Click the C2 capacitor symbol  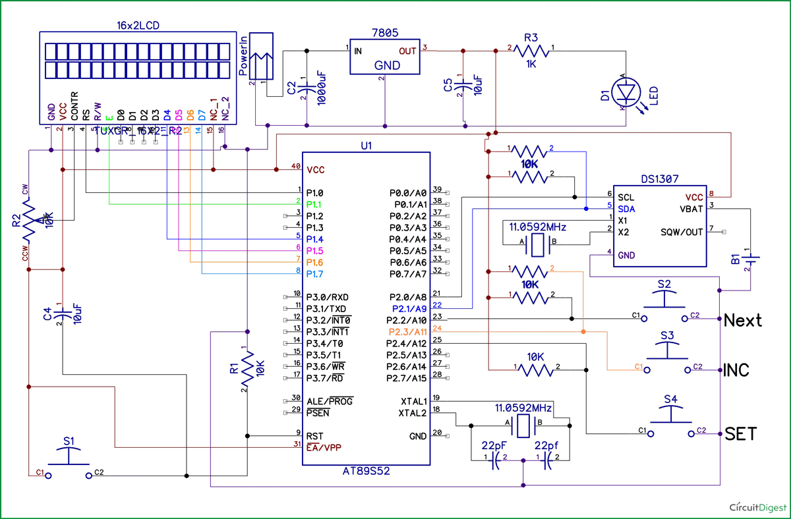click(x=307, y=87)
